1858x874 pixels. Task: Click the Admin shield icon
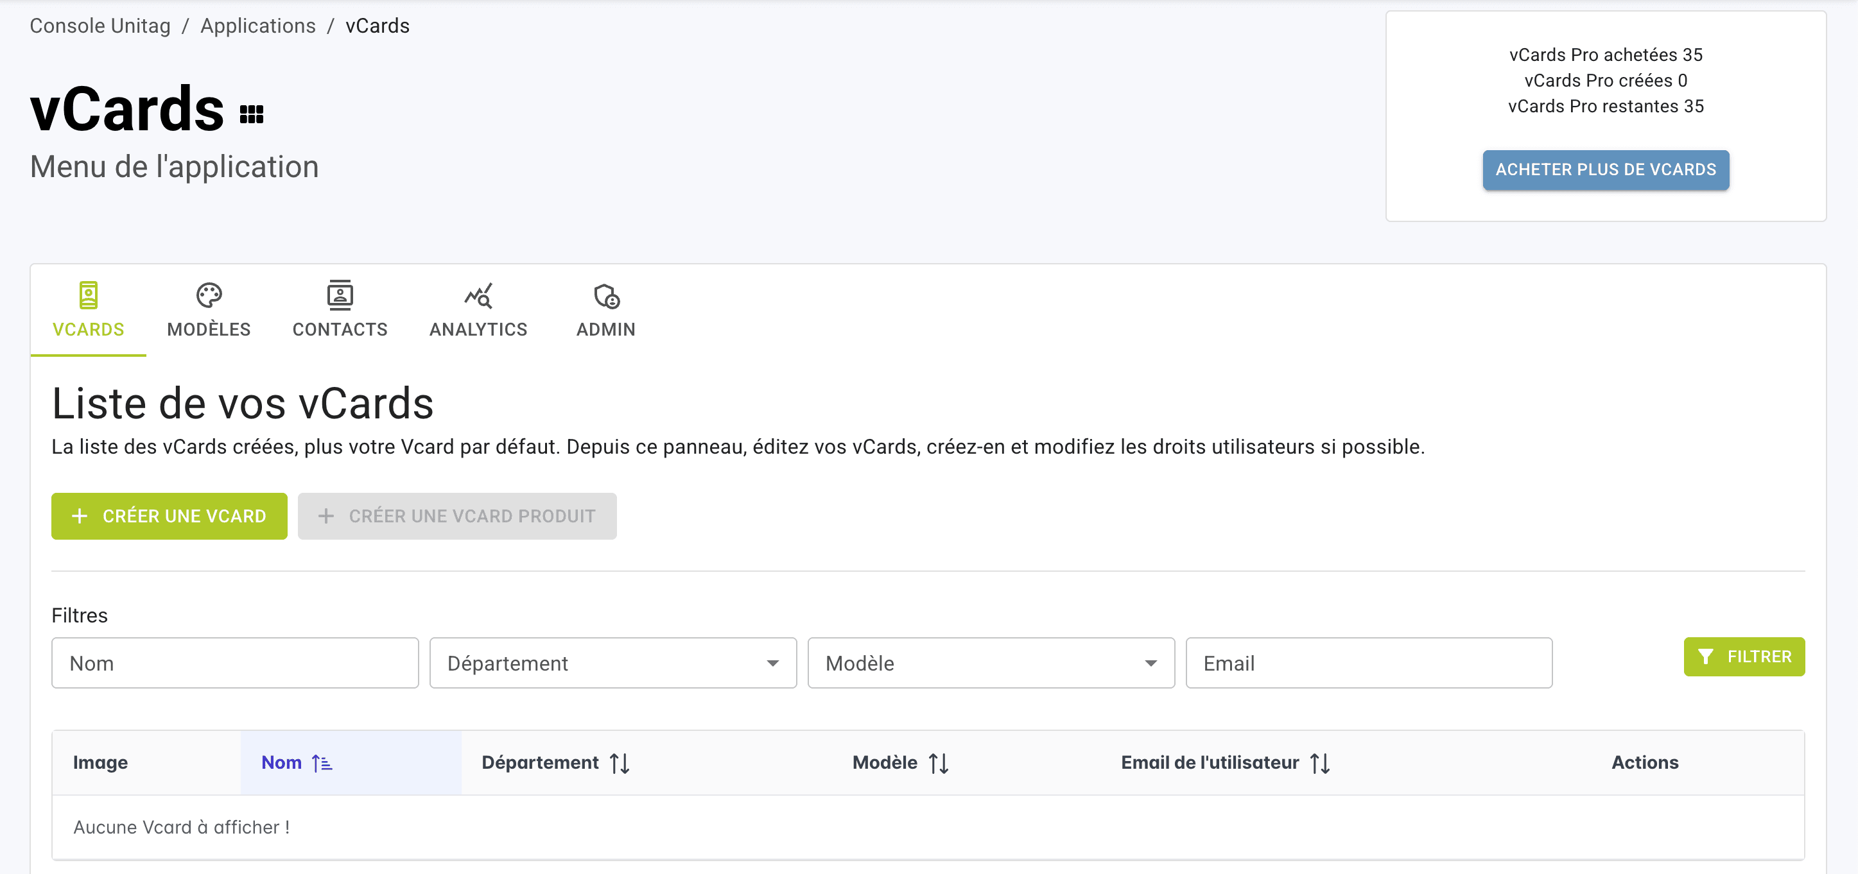tap(606, 295)
